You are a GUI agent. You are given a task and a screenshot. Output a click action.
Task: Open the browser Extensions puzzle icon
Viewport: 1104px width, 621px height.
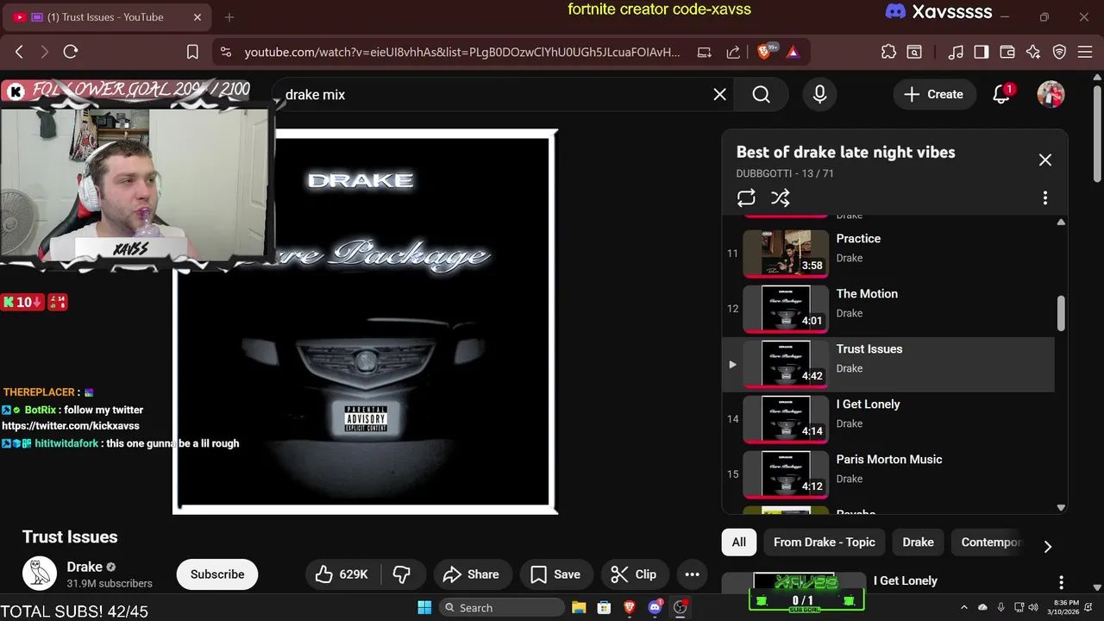pyautogui.click(x=888, y=52)
